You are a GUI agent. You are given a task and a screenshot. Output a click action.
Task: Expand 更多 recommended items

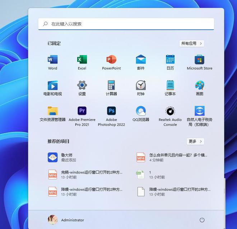pyautogui.click(x=195, y=141)
